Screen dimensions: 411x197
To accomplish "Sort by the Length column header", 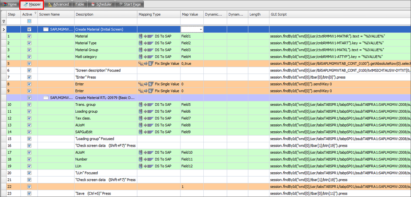I will pyautogui.click(x=259, y=14).
